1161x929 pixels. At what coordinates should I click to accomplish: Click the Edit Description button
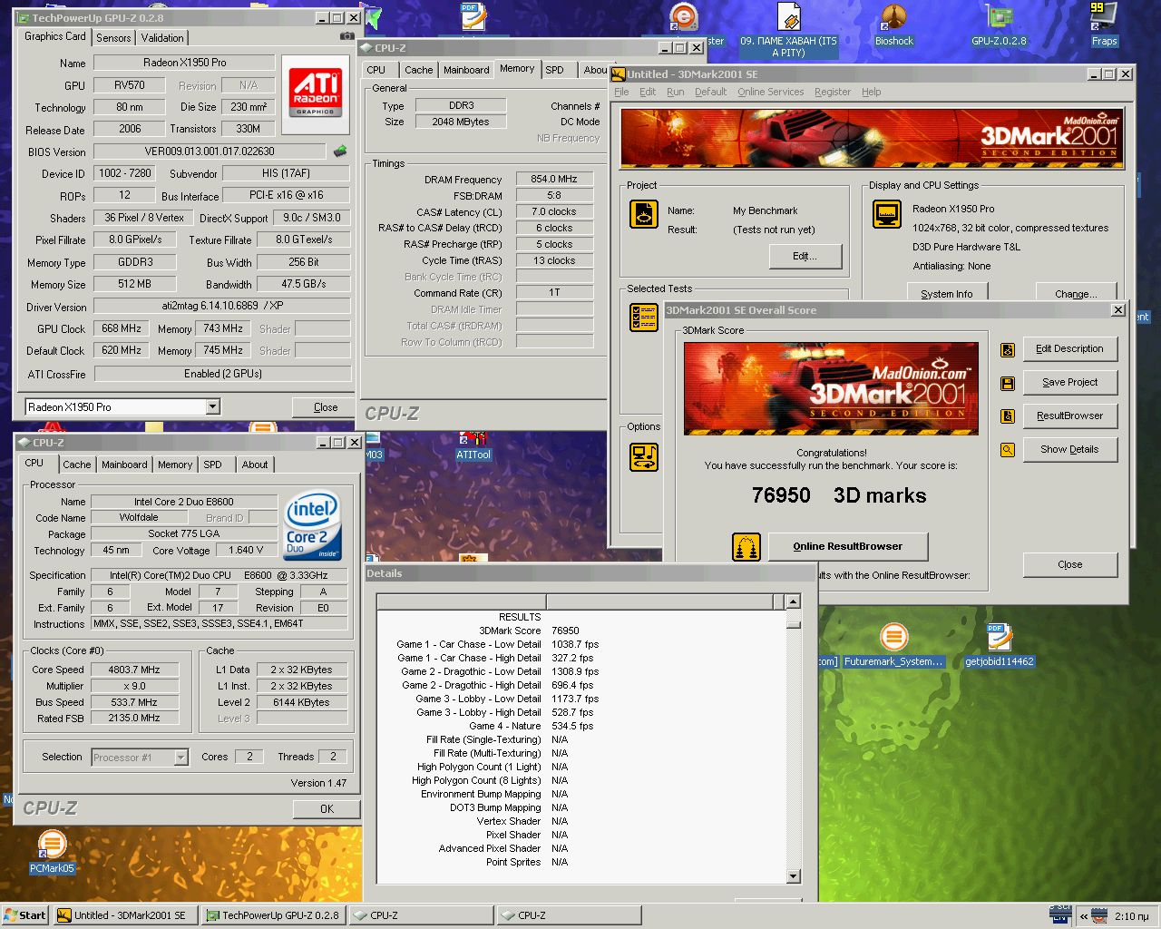coord(1069,349)
